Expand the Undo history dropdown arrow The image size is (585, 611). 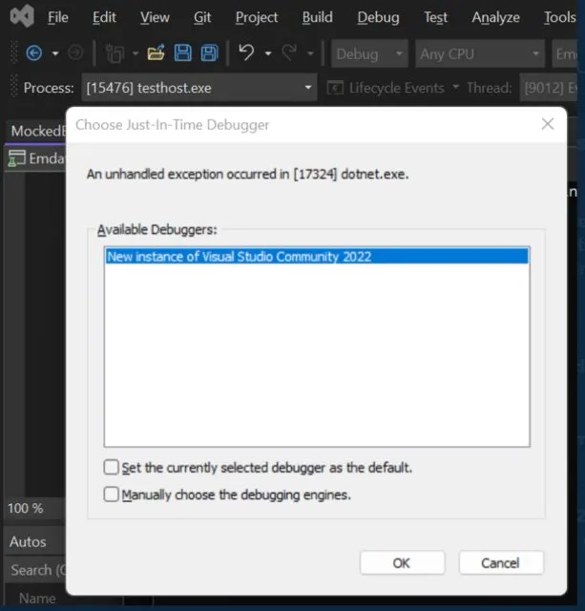pos(268,53)
